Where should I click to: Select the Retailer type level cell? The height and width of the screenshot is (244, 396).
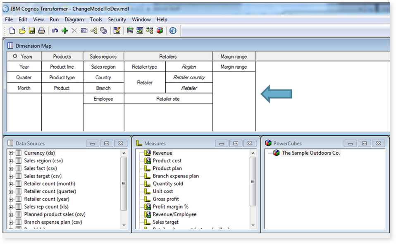click(145, 67)
